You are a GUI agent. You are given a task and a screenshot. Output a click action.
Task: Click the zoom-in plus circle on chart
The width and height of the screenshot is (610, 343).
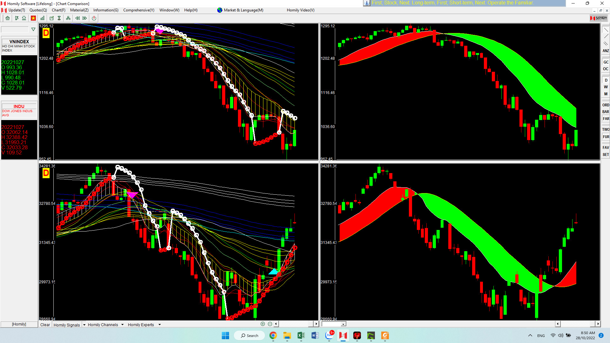point(263,324)
